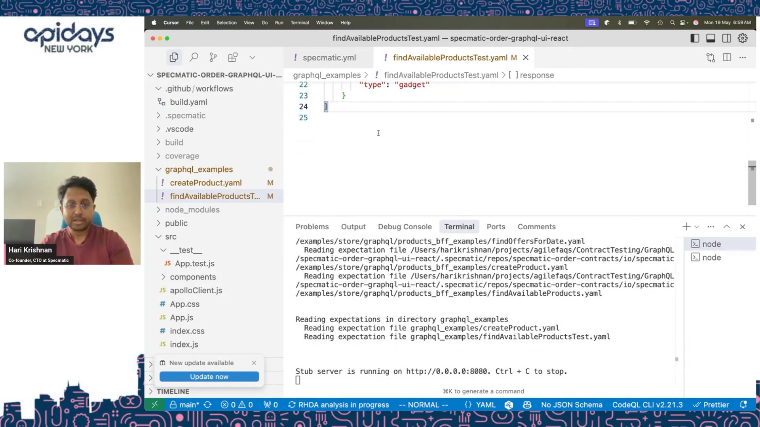Open the Comments panel tab
Viewport: 760px width, 427px height.
536,227
